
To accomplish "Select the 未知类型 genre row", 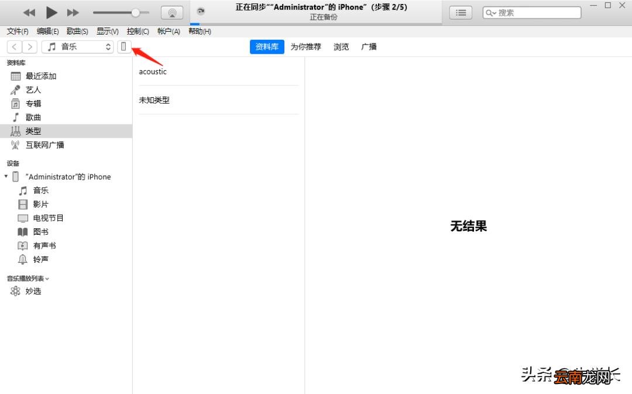I will click(219, 100).
